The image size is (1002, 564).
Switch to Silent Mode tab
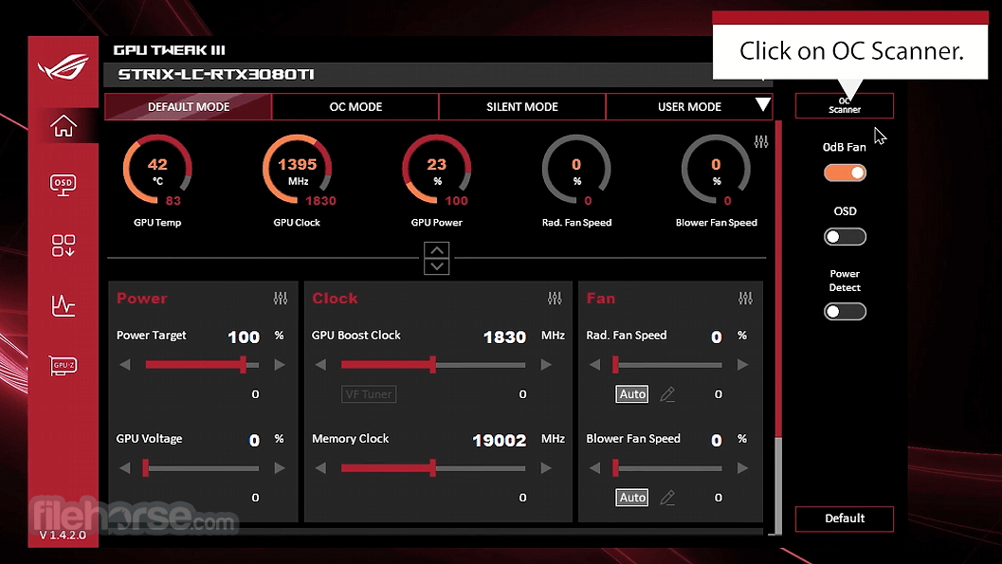pyautogui.click(x=522, y=107)
